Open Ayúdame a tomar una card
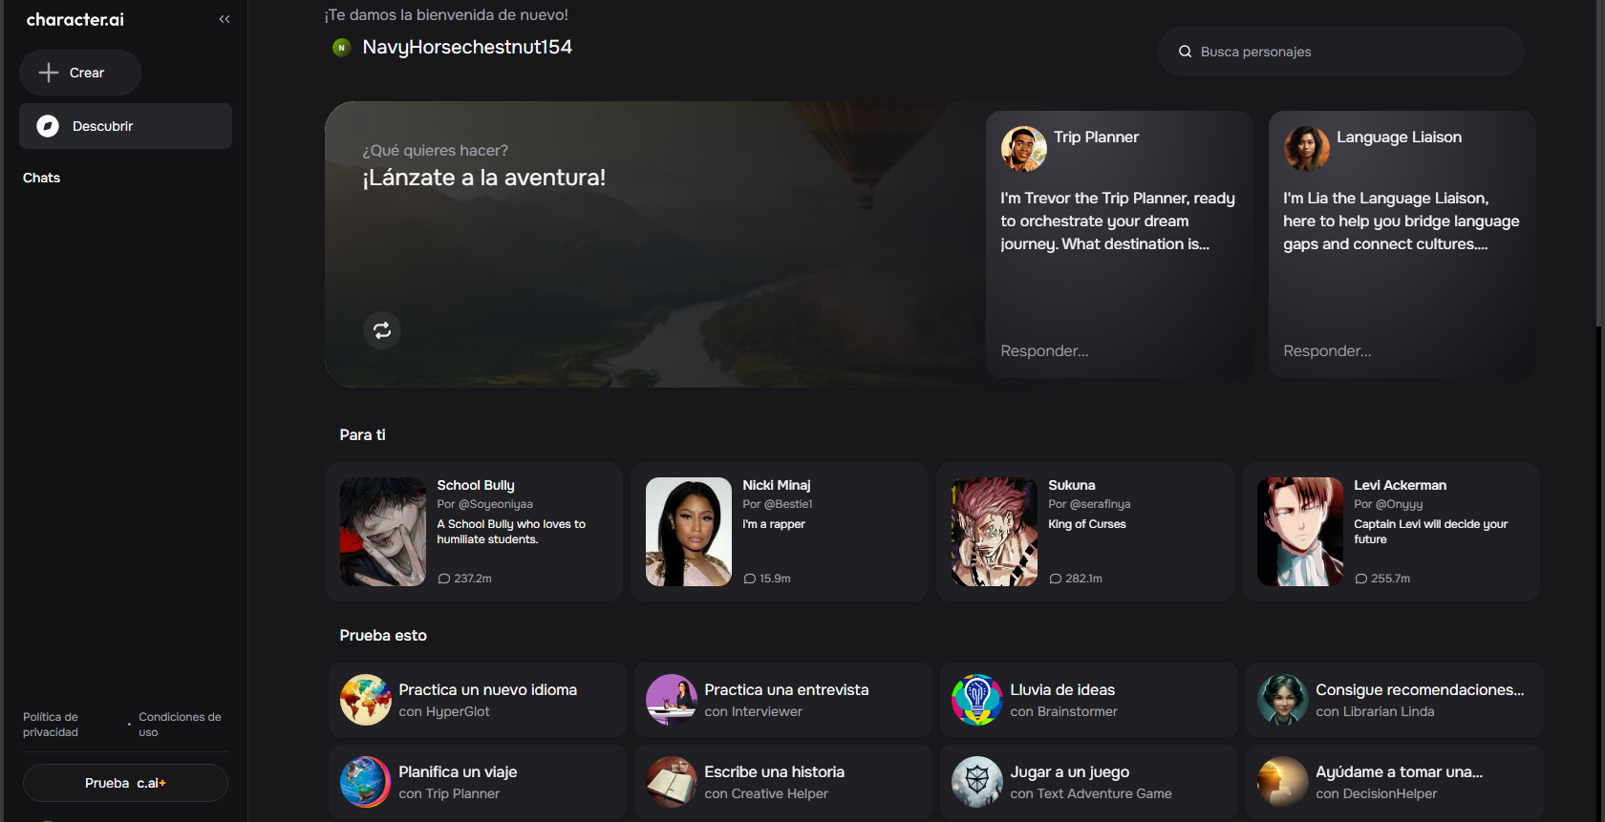The height and width of the screenshot is (822, 1605). point(1395,782)
